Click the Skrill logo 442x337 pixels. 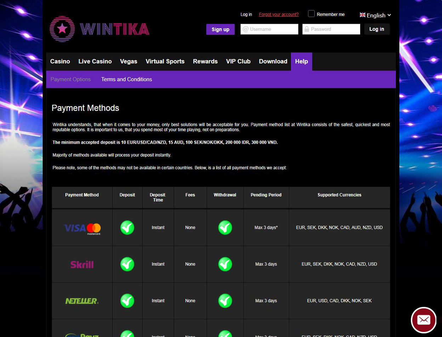82,264
